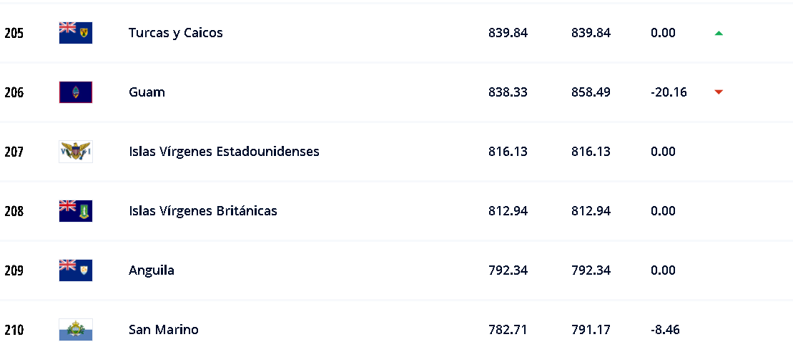Click Guam's current points 838.33

[508, 92]
